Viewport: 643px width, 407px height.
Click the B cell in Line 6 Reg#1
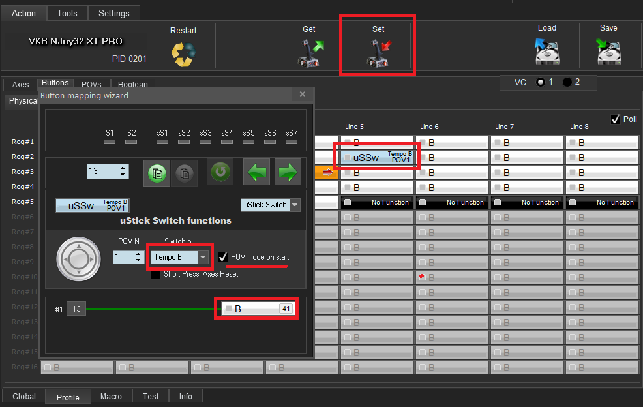(x=452, y=142)
